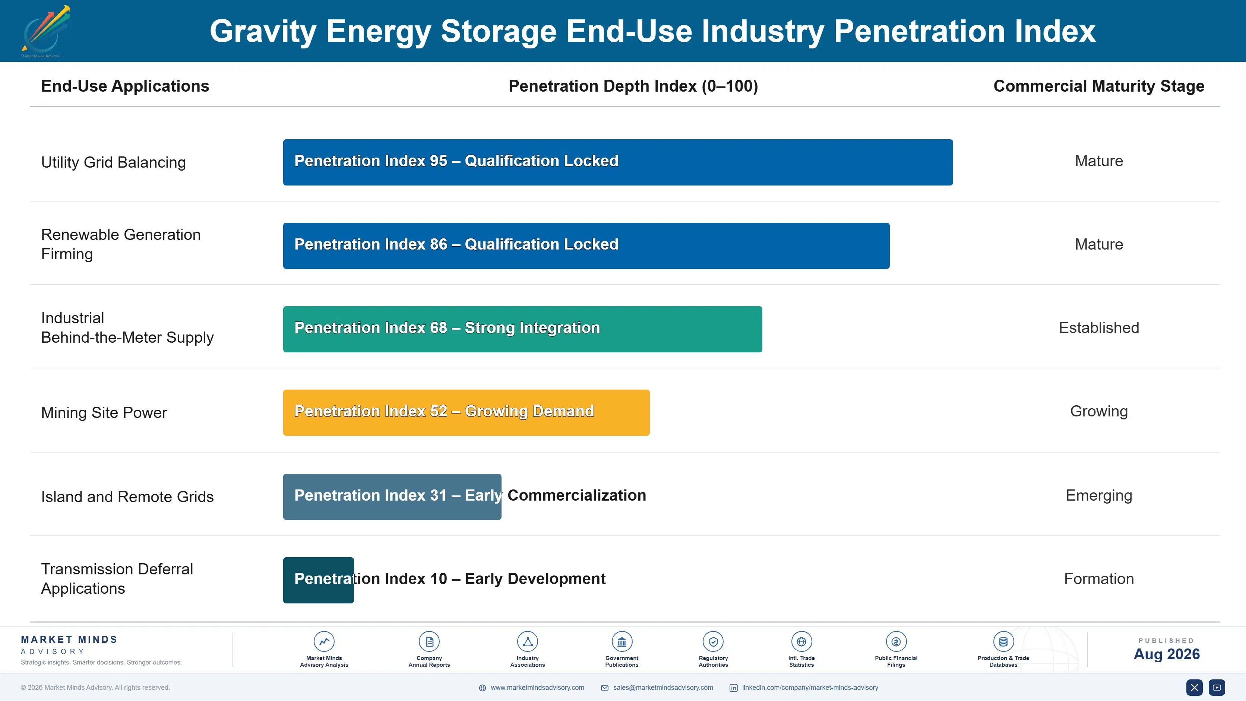Viewport: 1246px width, 701px height.
Task: Select Island and Remote Grids label
Action: click(127, 497)
